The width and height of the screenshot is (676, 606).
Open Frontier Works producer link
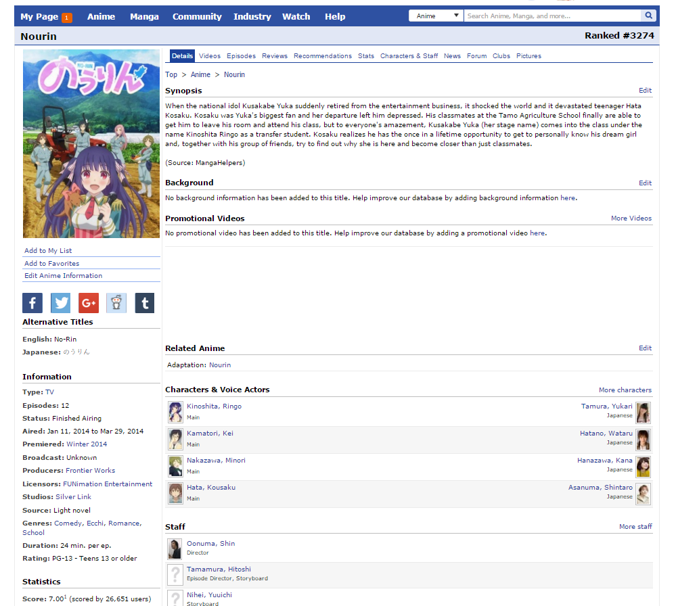coord(90,471)
